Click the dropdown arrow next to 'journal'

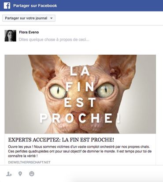pos(51,19)
